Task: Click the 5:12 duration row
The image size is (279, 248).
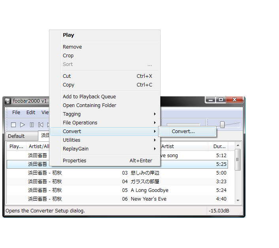Action: [221, 156]
